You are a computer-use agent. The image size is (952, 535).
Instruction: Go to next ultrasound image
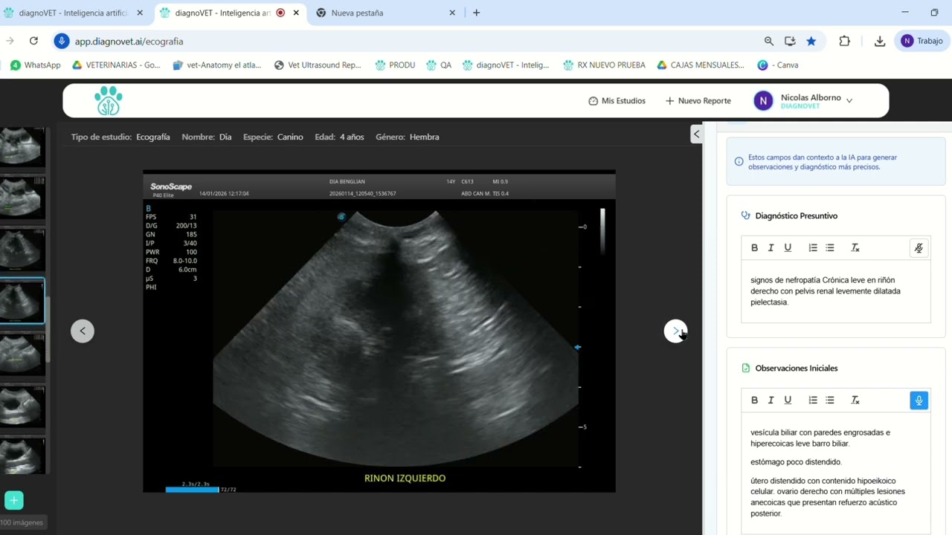(675, 331)
